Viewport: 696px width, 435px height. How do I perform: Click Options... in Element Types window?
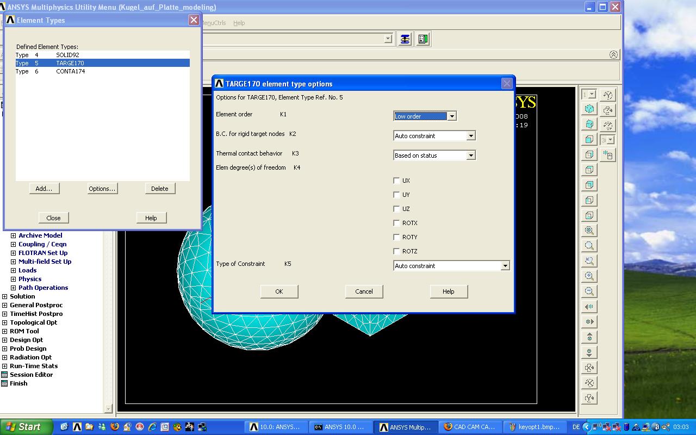click(102, 189)
